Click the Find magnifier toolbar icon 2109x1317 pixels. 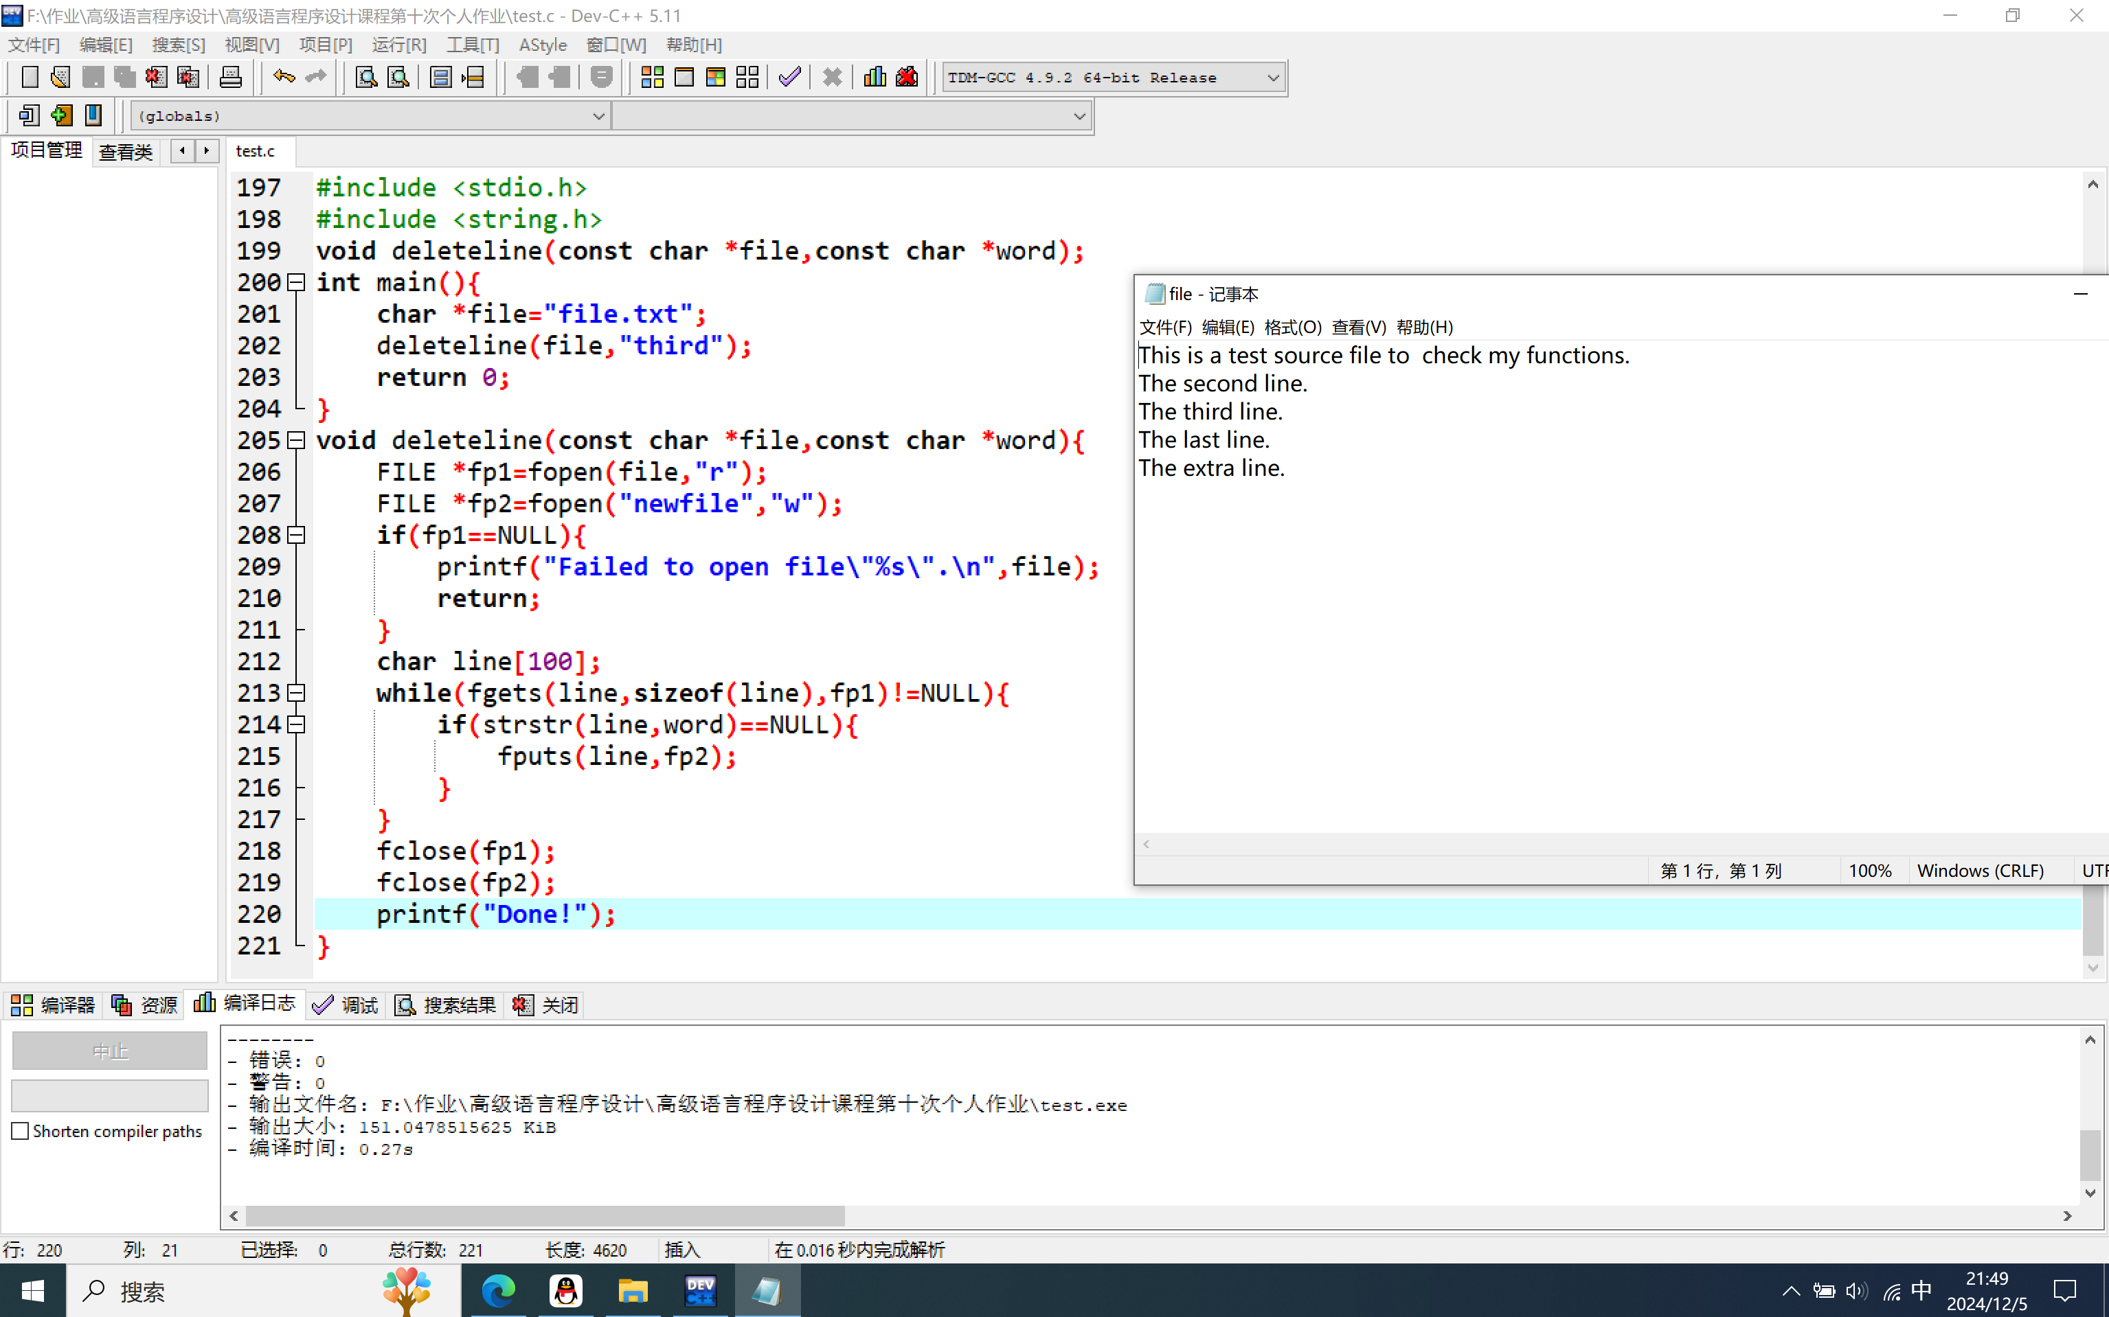366,78
